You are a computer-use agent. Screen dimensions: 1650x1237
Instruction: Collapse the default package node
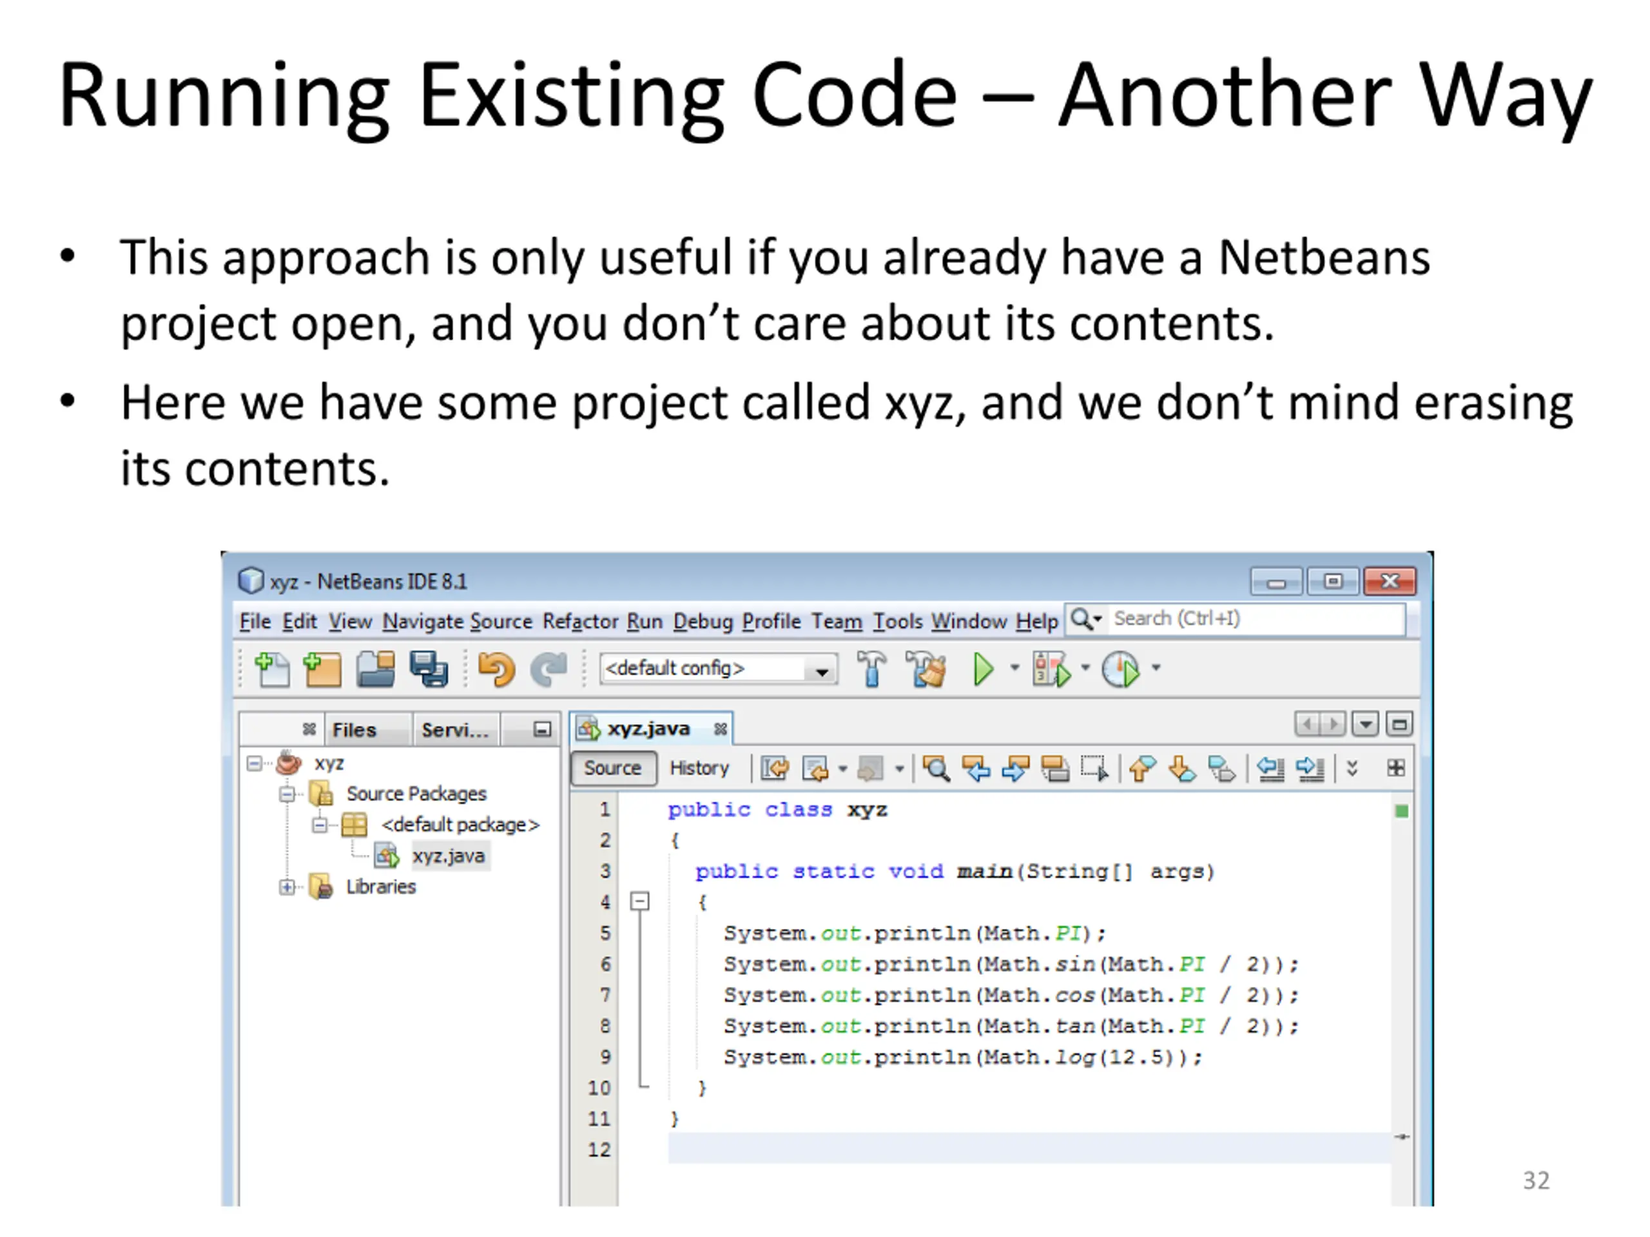[319, 825]
